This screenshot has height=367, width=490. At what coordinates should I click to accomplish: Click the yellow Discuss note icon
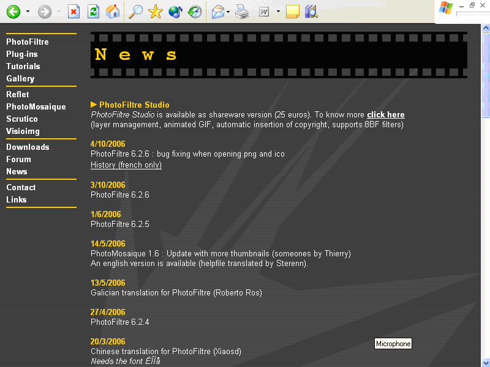pyautogui.click(x=293, y=12)
